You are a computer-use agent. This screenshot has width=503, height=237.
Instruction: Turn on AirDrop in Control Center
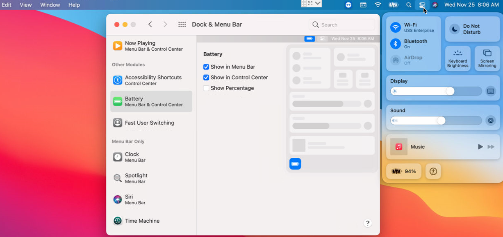396,60
